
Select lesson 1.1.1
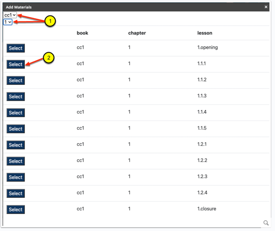point(16,64)
